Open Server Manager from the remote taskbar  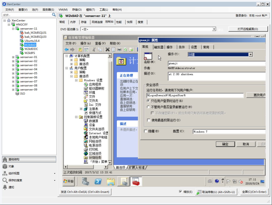click(85, 181)
